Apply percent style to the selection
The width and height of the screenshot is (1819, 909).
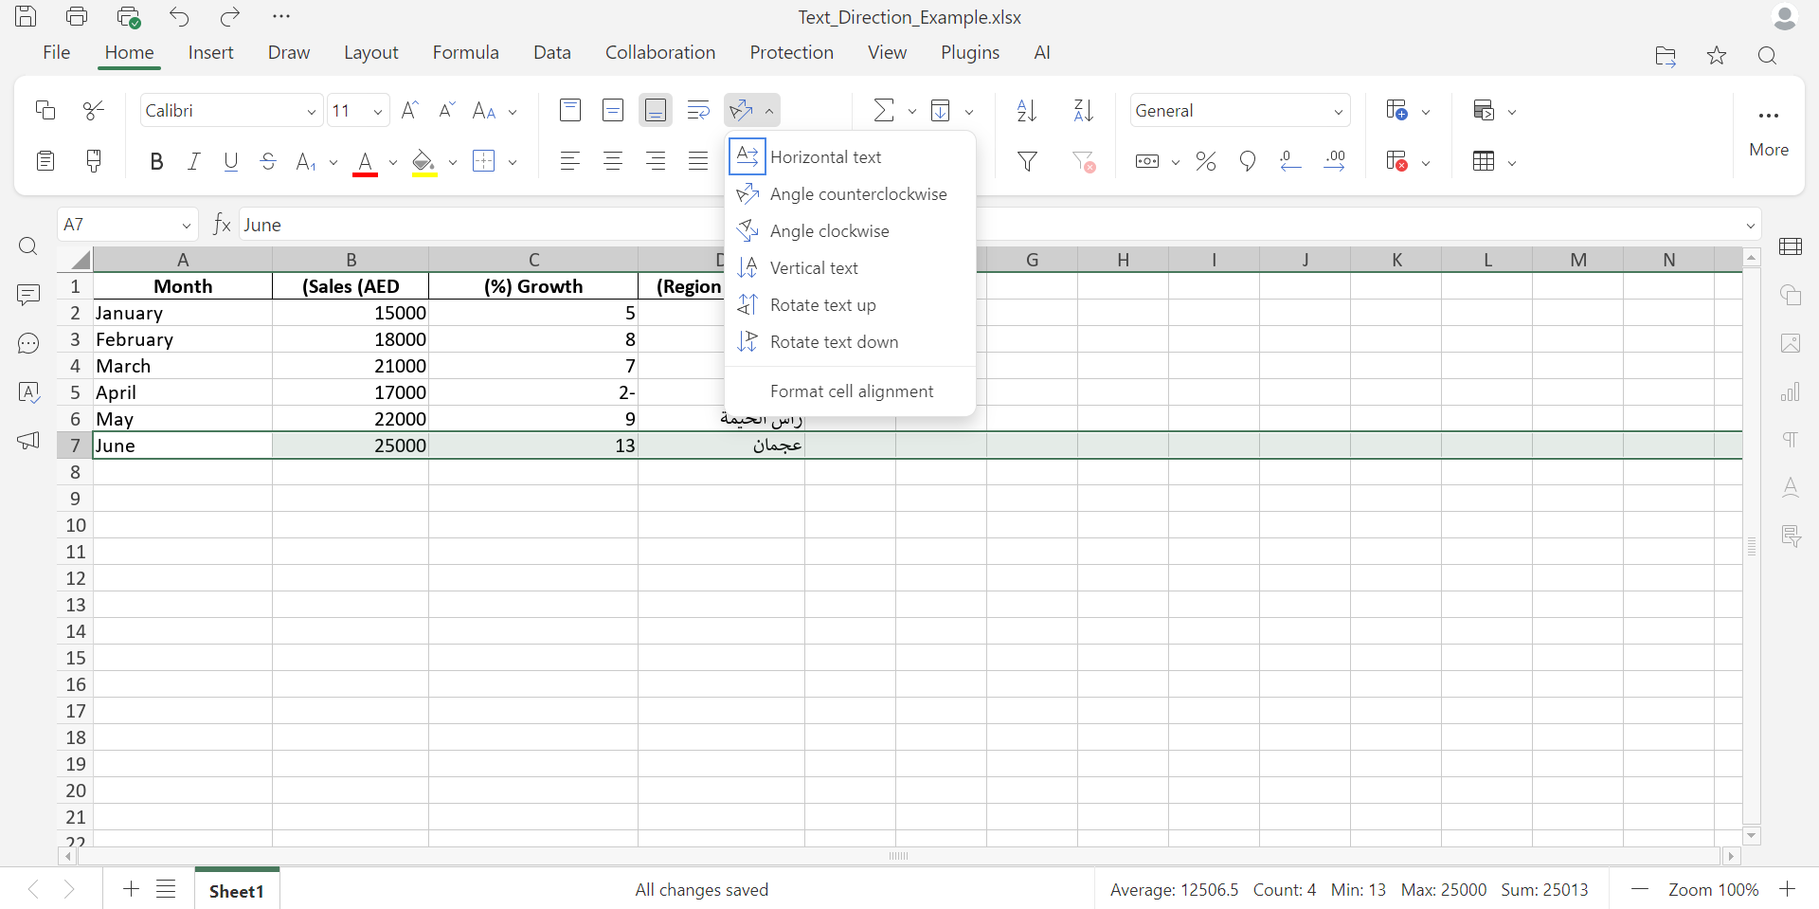[x=1205, y=161]
